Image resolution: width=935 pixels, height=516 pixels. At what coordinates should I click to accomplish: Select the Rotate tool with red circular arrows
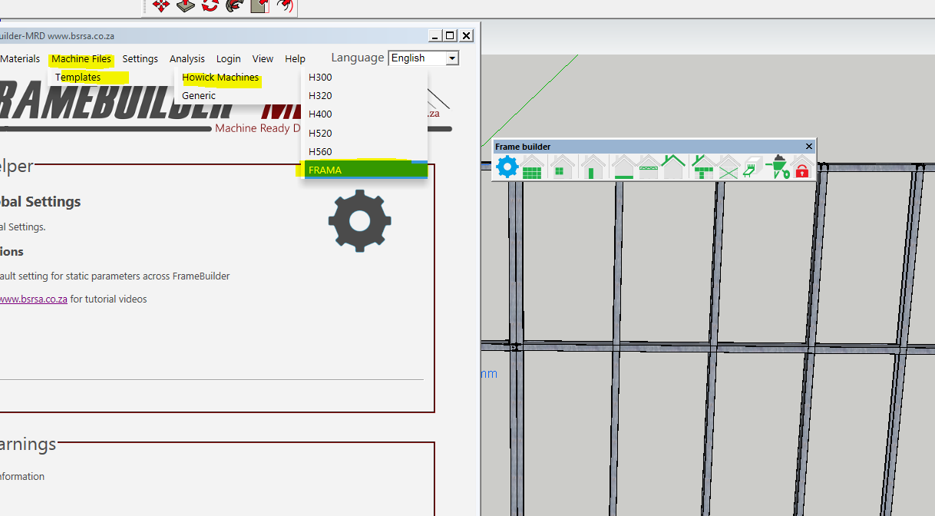(x=210, y=5)
